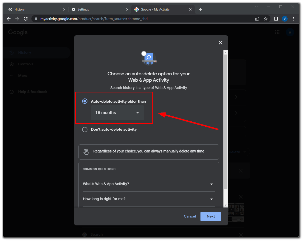This screenshot has height=242, width=304.
Task: Select Auto-delete activity older than option
Action: (85, 101)
